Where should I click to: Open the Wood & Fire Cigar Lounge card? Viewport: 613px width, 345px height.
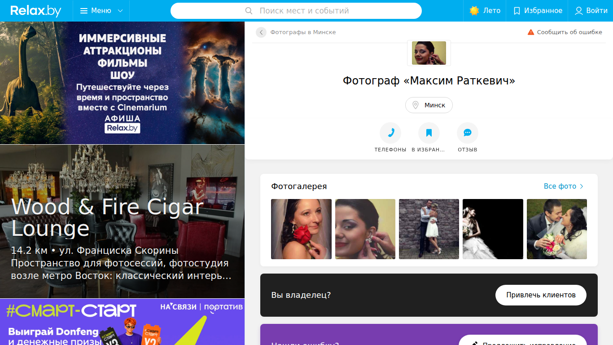tap(122, 221)
